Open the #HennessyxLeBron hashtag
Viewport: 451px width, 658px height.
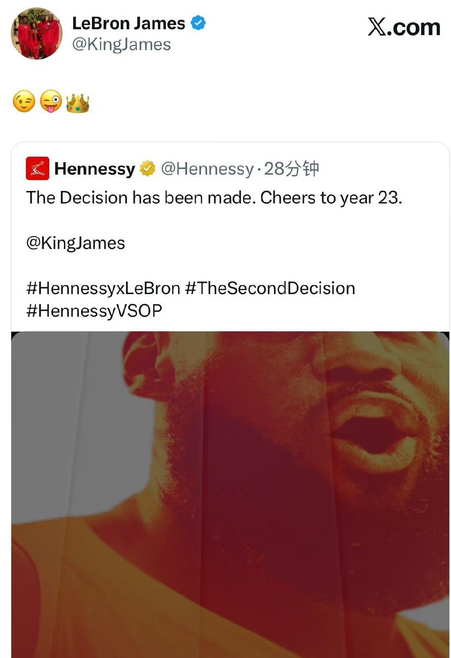tap(103, 288)
